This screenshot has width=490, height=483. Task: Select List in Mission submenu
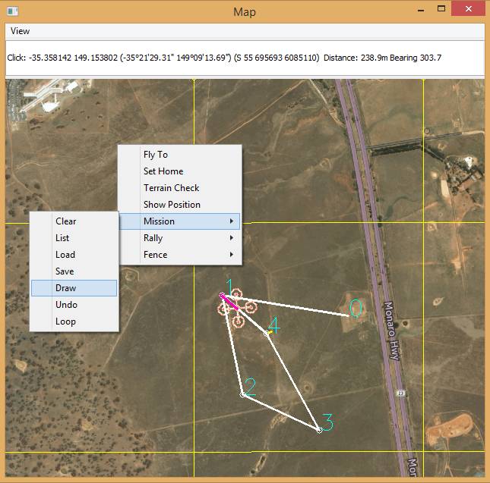62,238
